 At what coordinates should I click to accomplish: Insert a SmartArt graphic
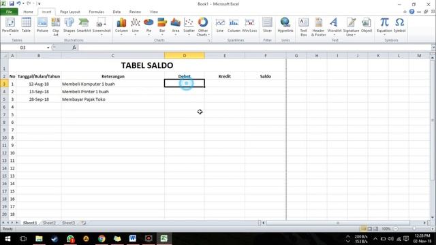tap(84, 25)
